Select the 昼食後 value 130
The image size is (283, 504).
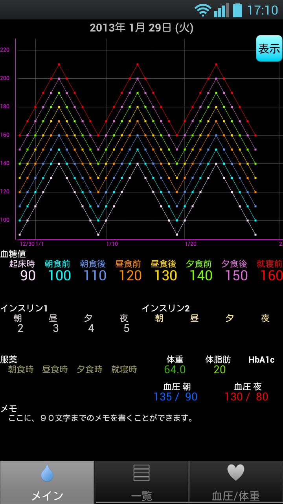tap(165, 276)
